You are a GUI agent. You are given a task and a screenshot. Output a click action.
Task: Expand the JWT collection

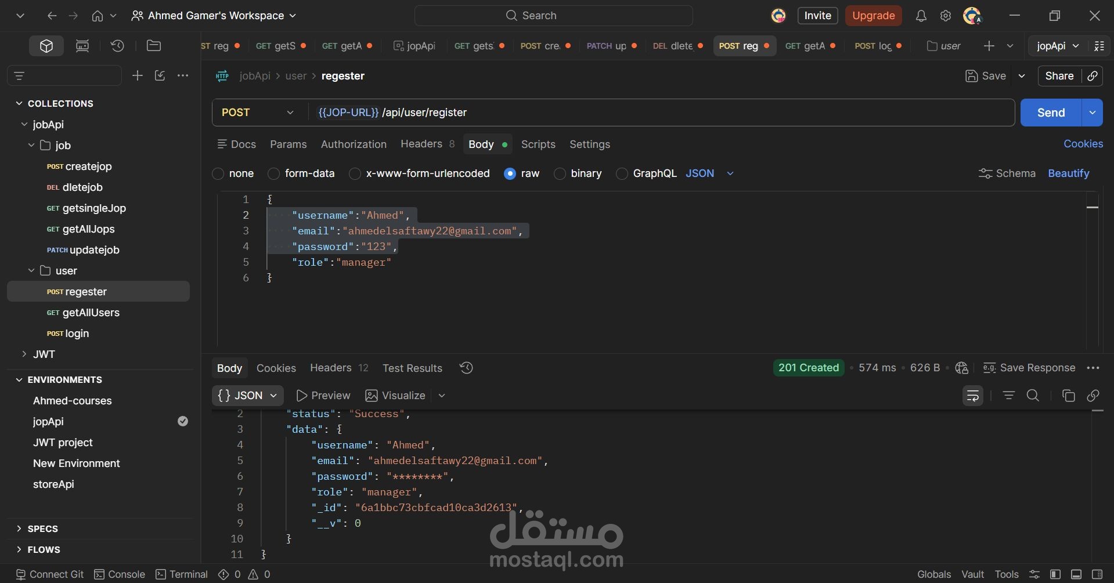pos(24,354)
